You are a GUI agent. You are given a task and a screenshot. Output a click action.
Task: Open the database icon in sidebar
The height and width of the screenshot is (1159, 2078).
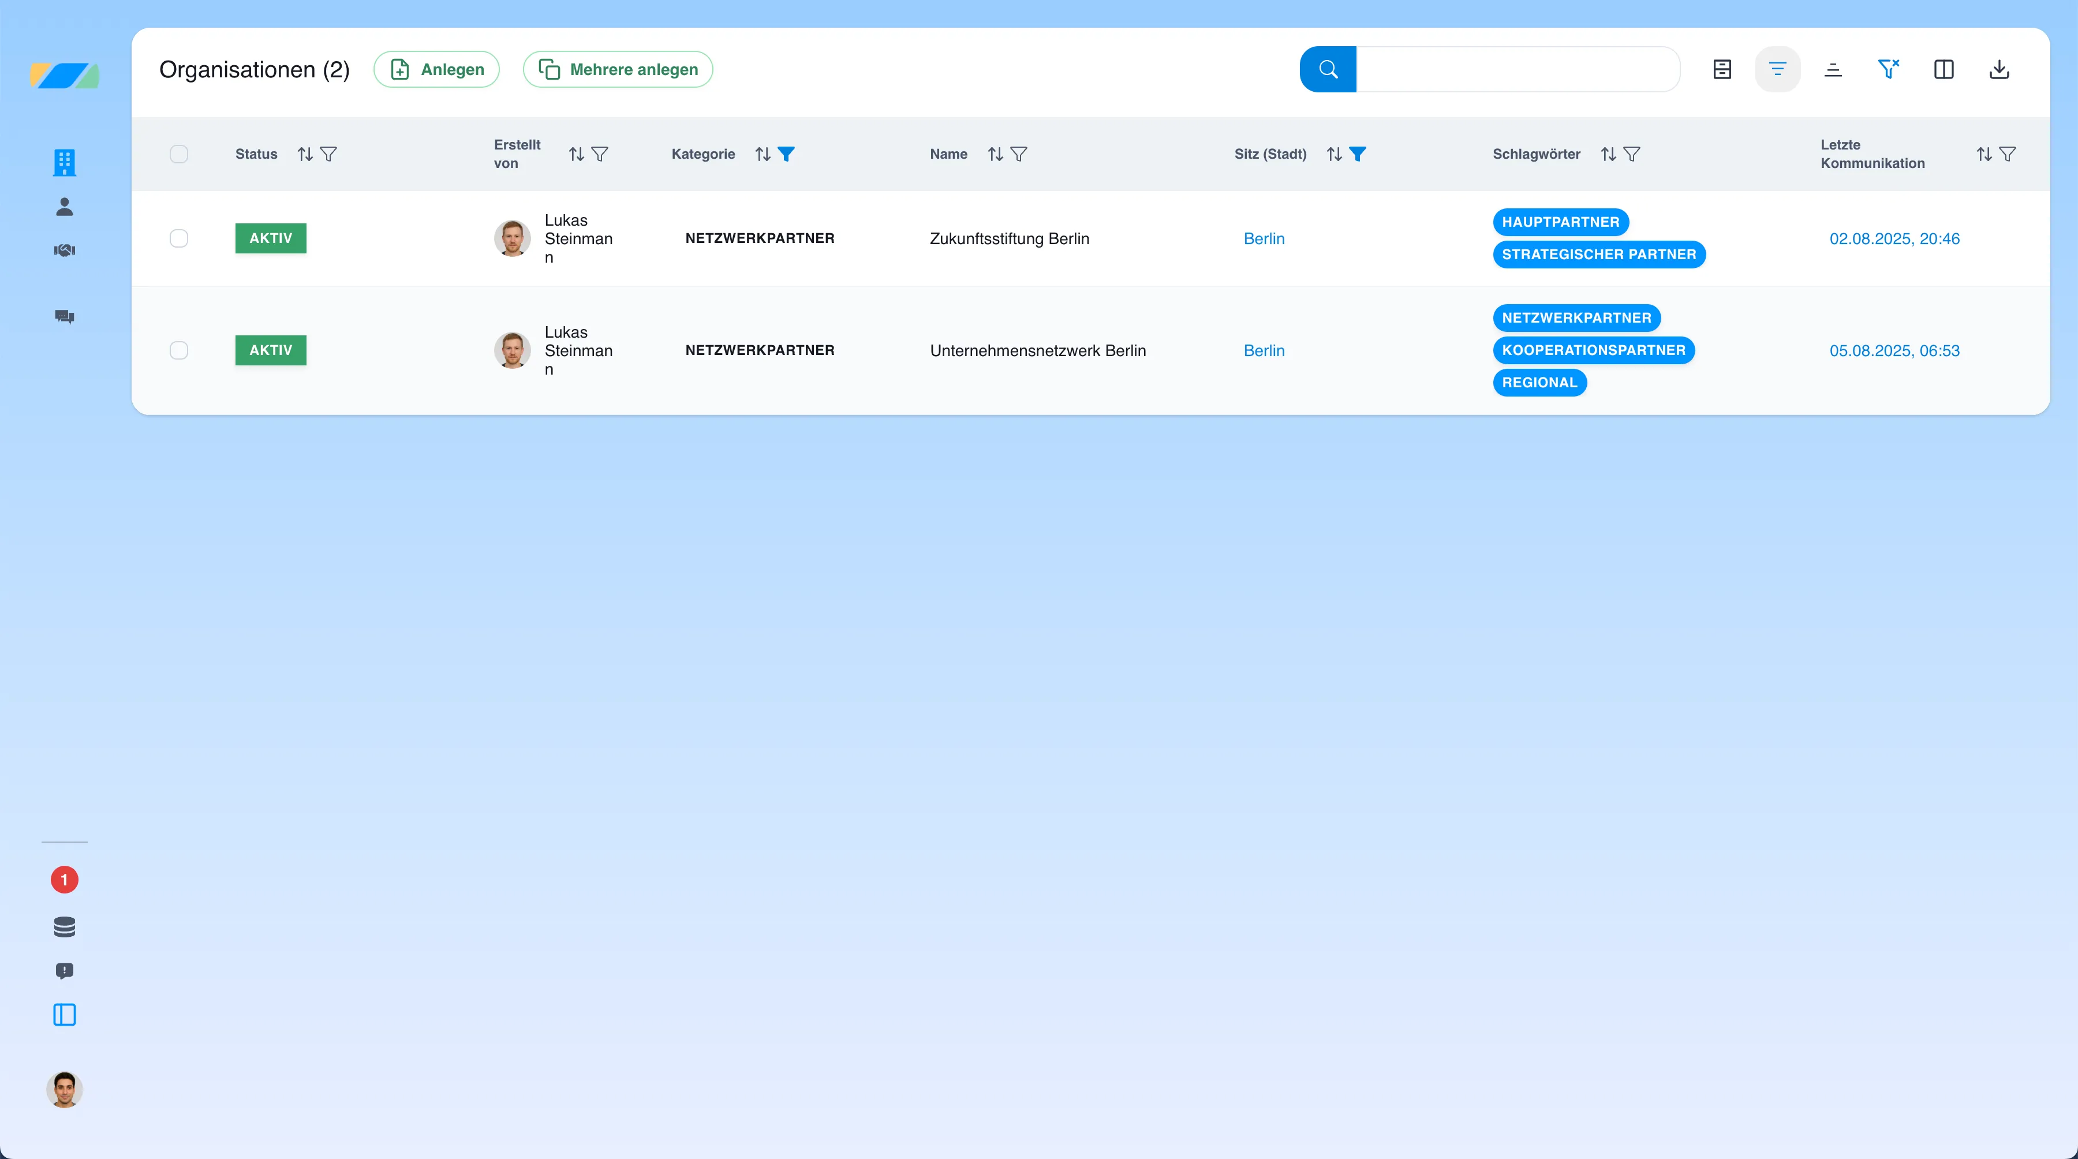click(x=65, y=927)
